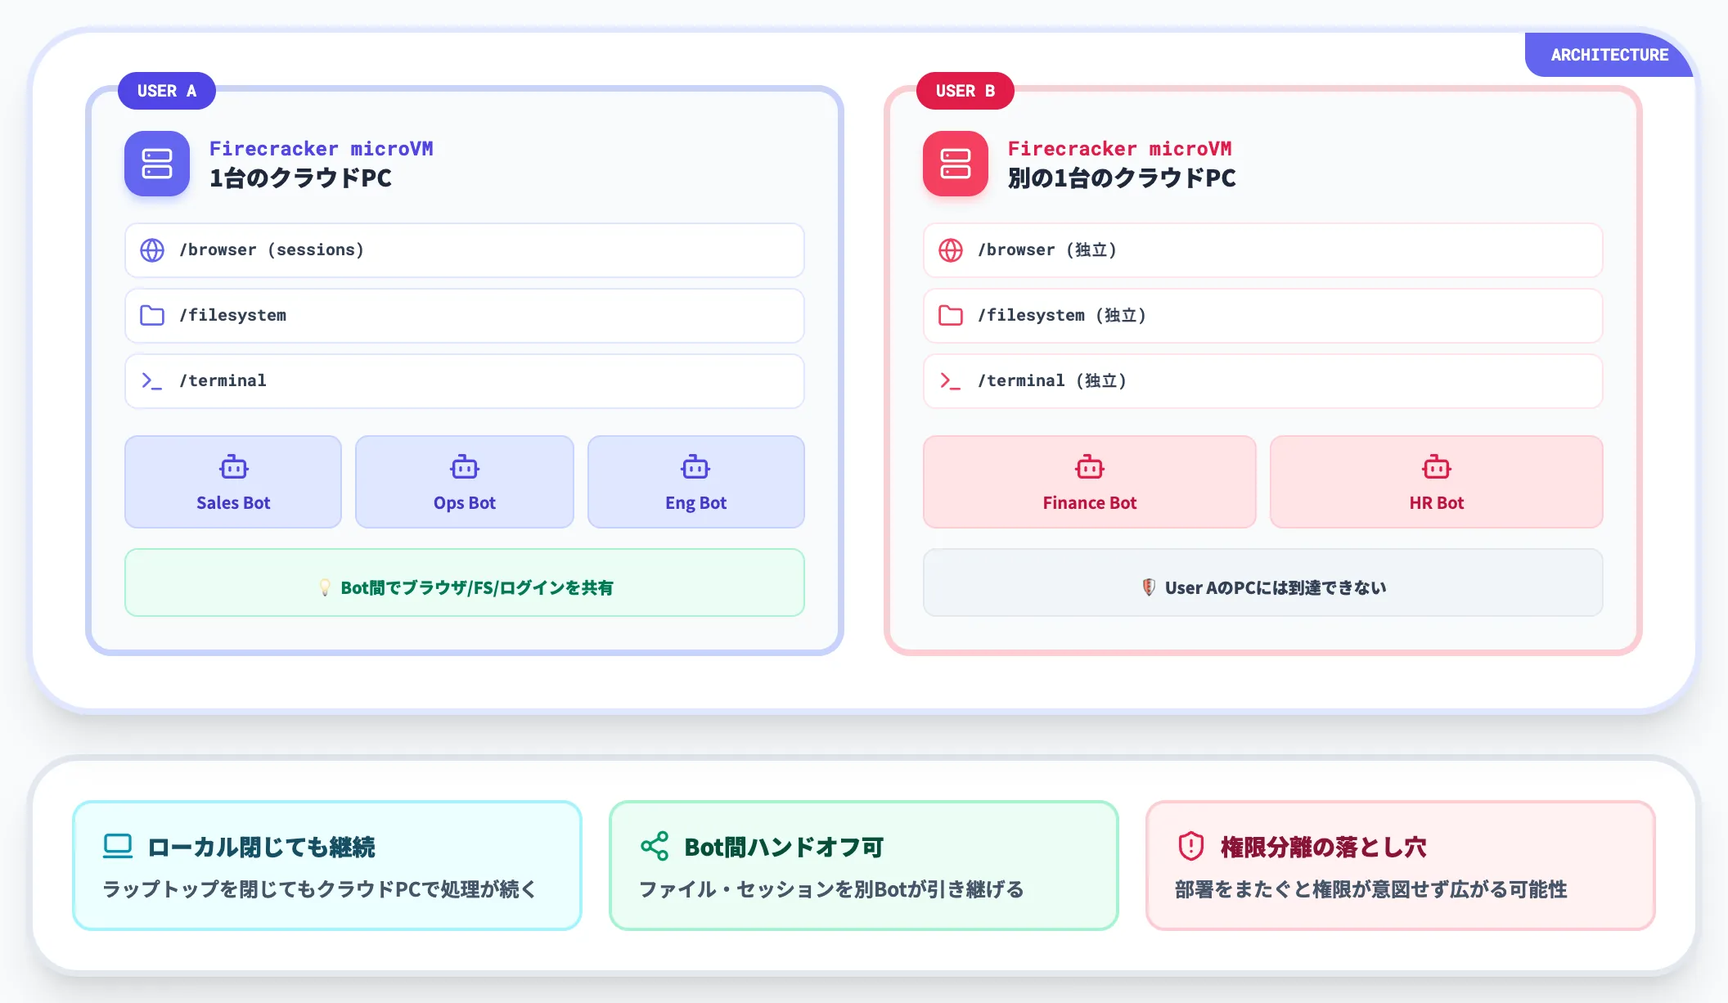Click the Bot間でブラウザ/FS/ログインを共有 text

(477, 587)
